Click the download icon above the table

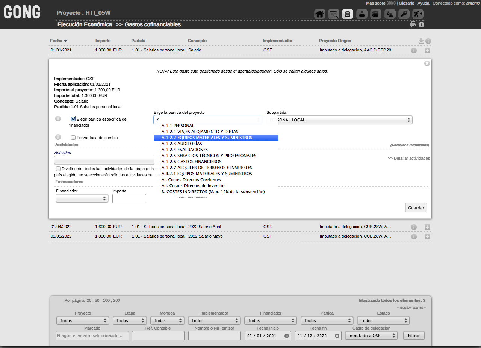421,41
